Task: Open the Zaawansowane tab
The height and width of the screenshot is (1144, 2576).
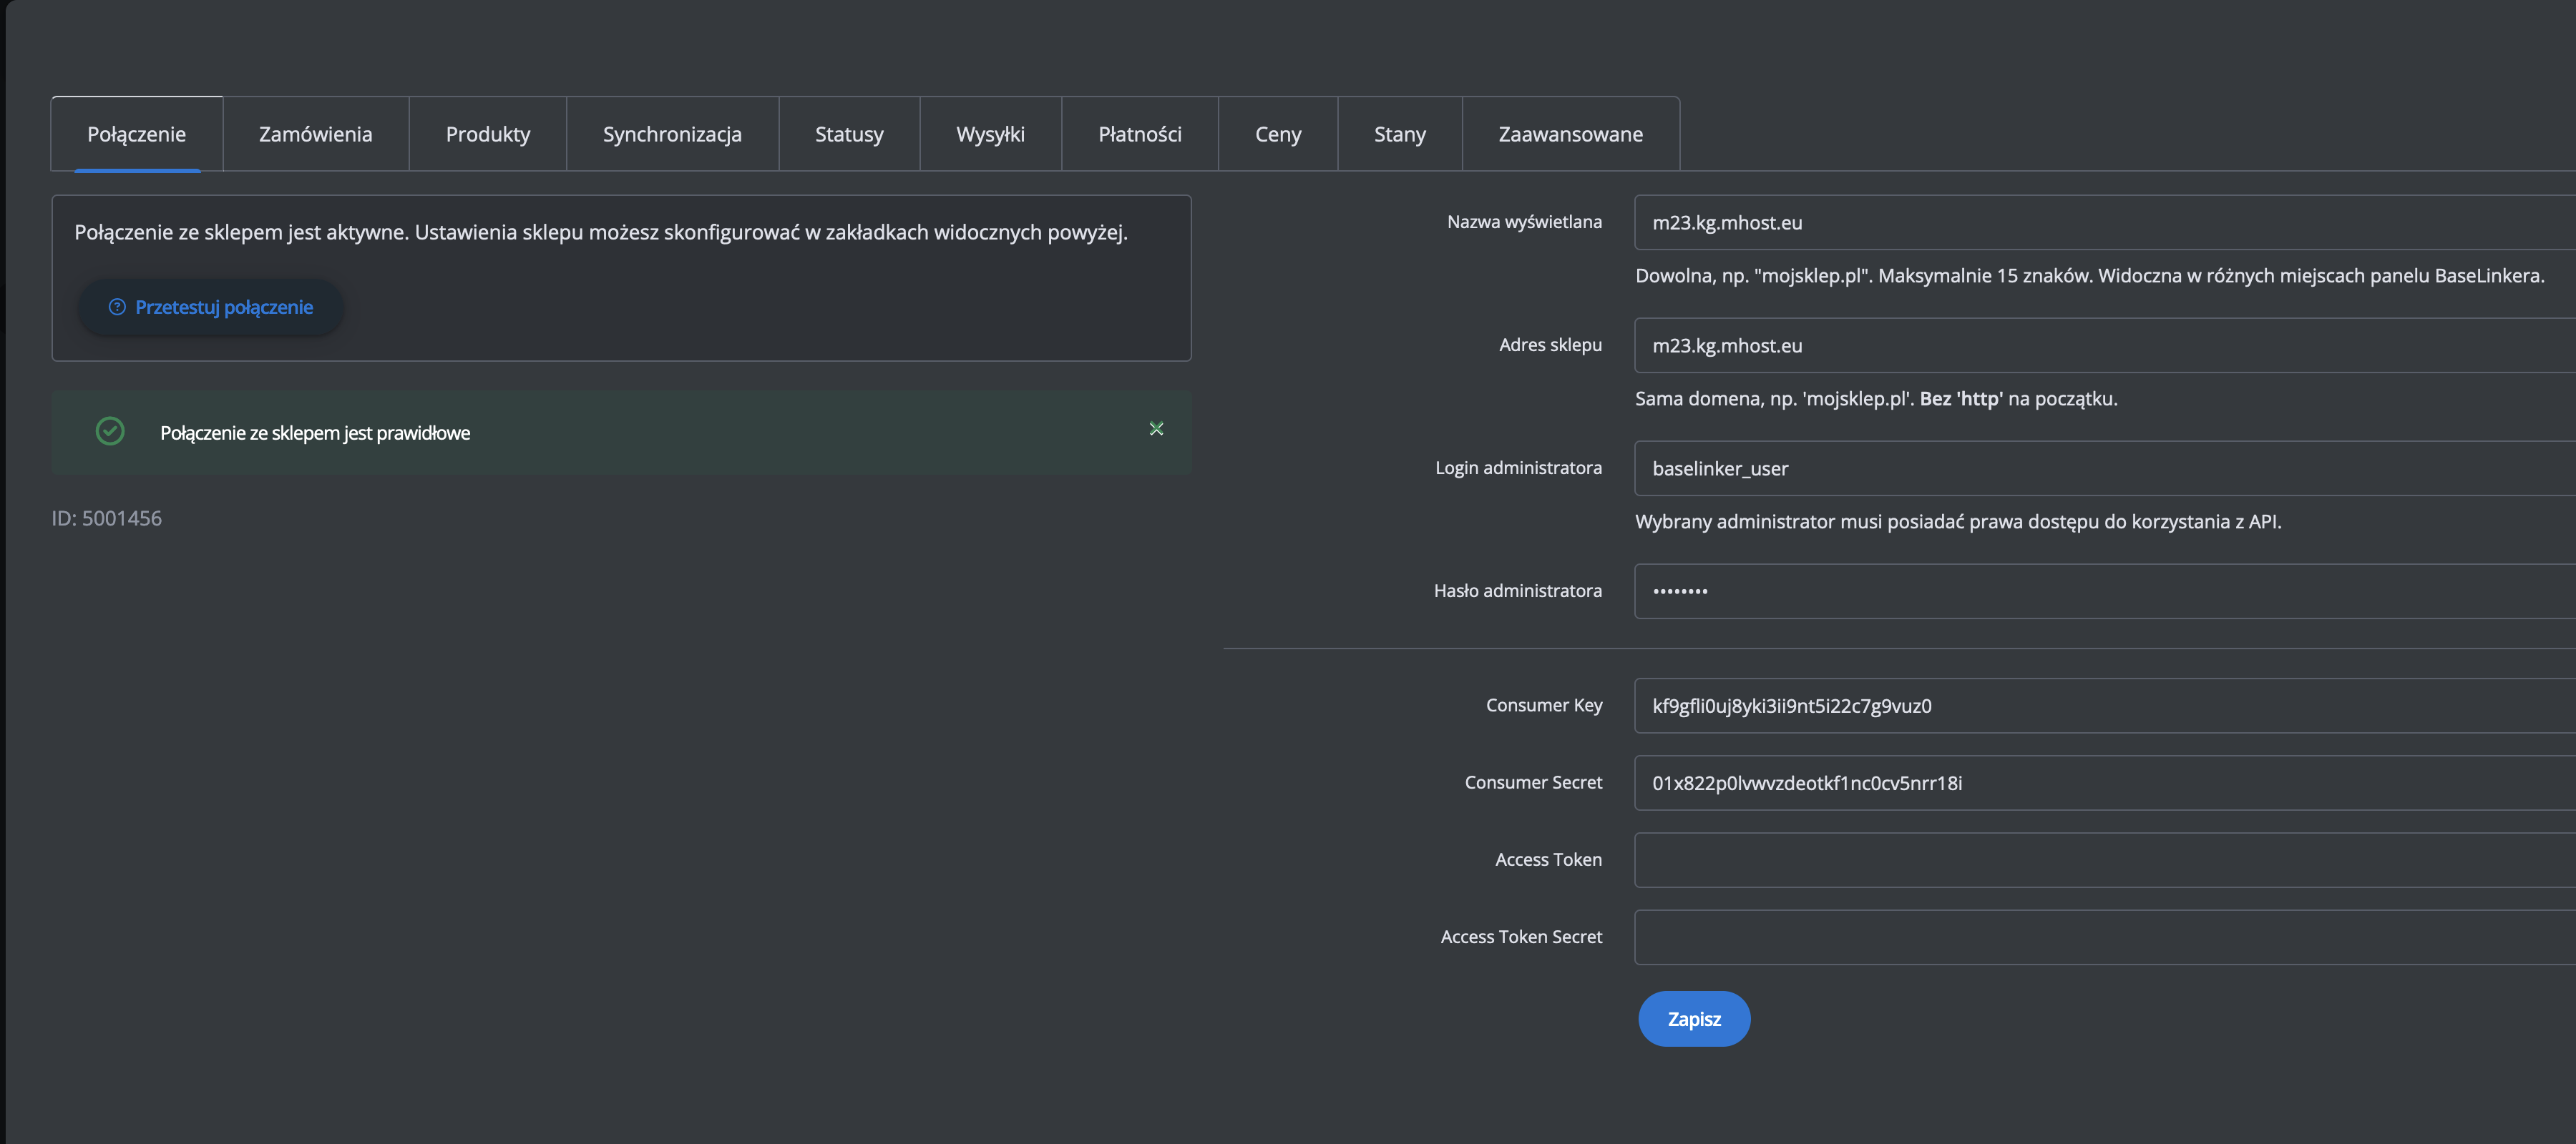Action: point(1570,134)
